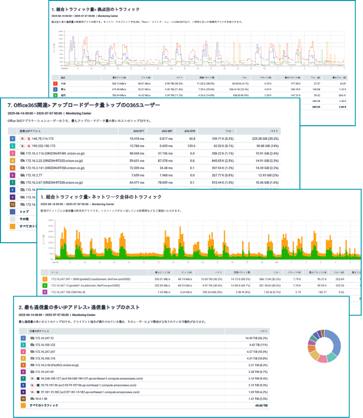
Task: Click the 10.05 TiB (50.2%) bytes value
Action: (212, 279)
